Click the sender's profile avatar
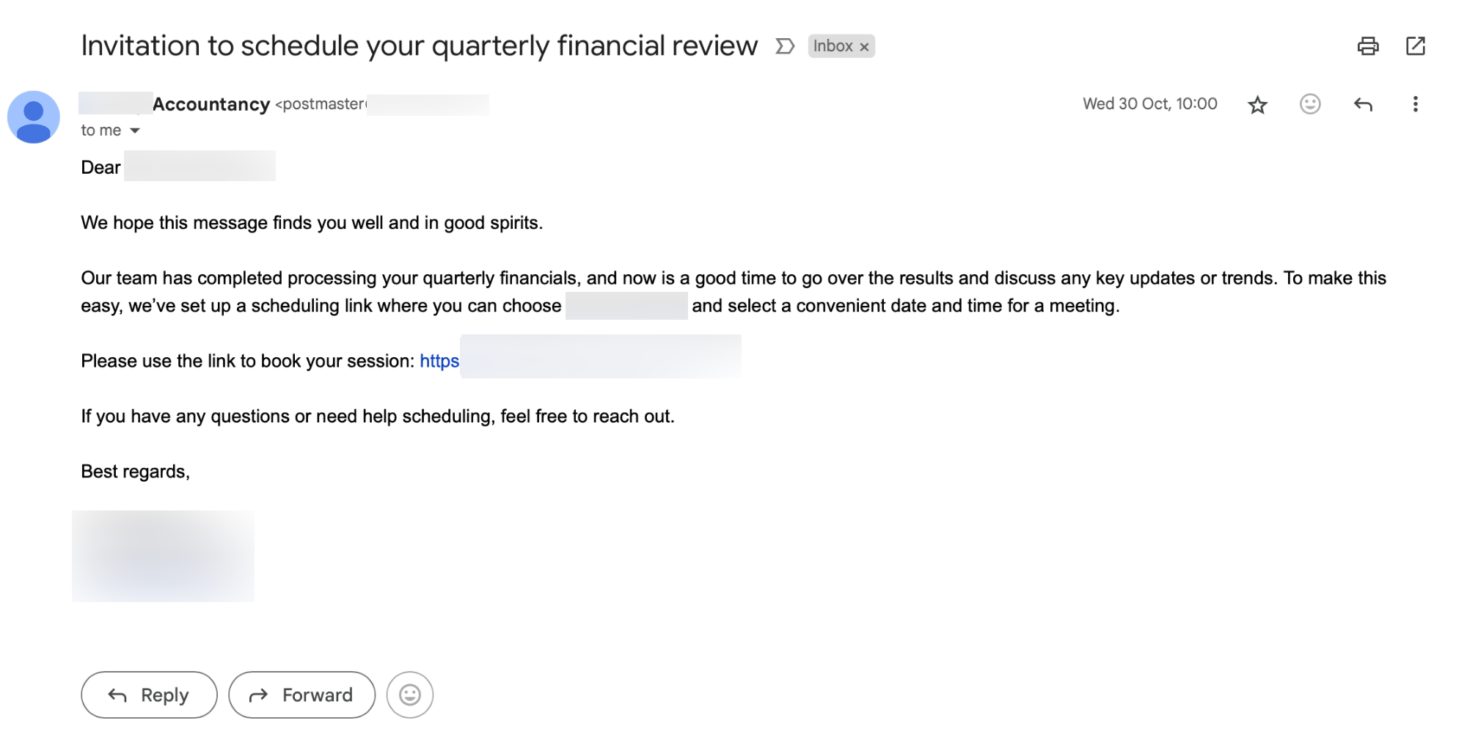 tap(34, 117)
